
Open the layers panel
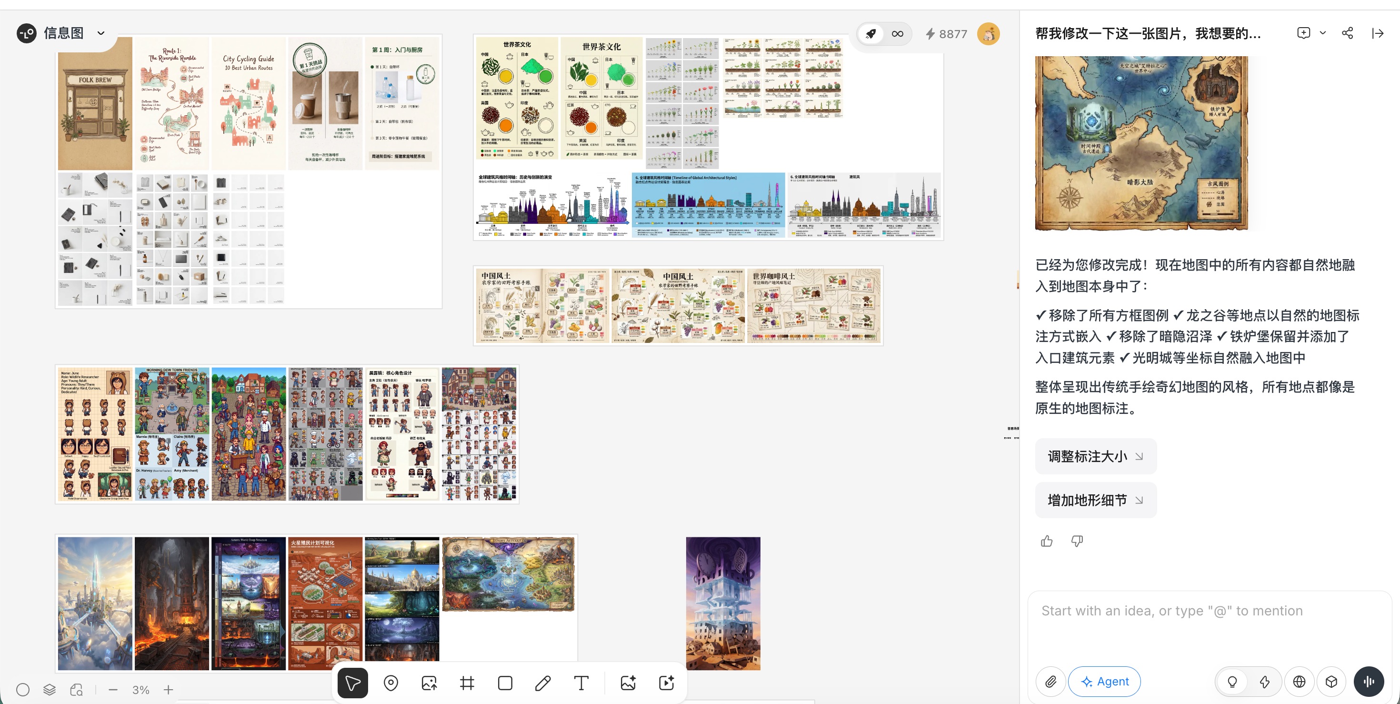pos(50,689)
